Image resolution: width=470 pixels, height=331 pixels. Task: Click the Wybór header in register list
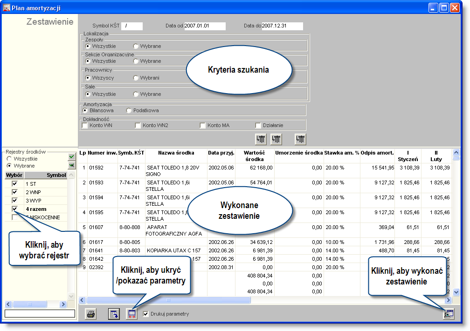(x=14, y=175)
